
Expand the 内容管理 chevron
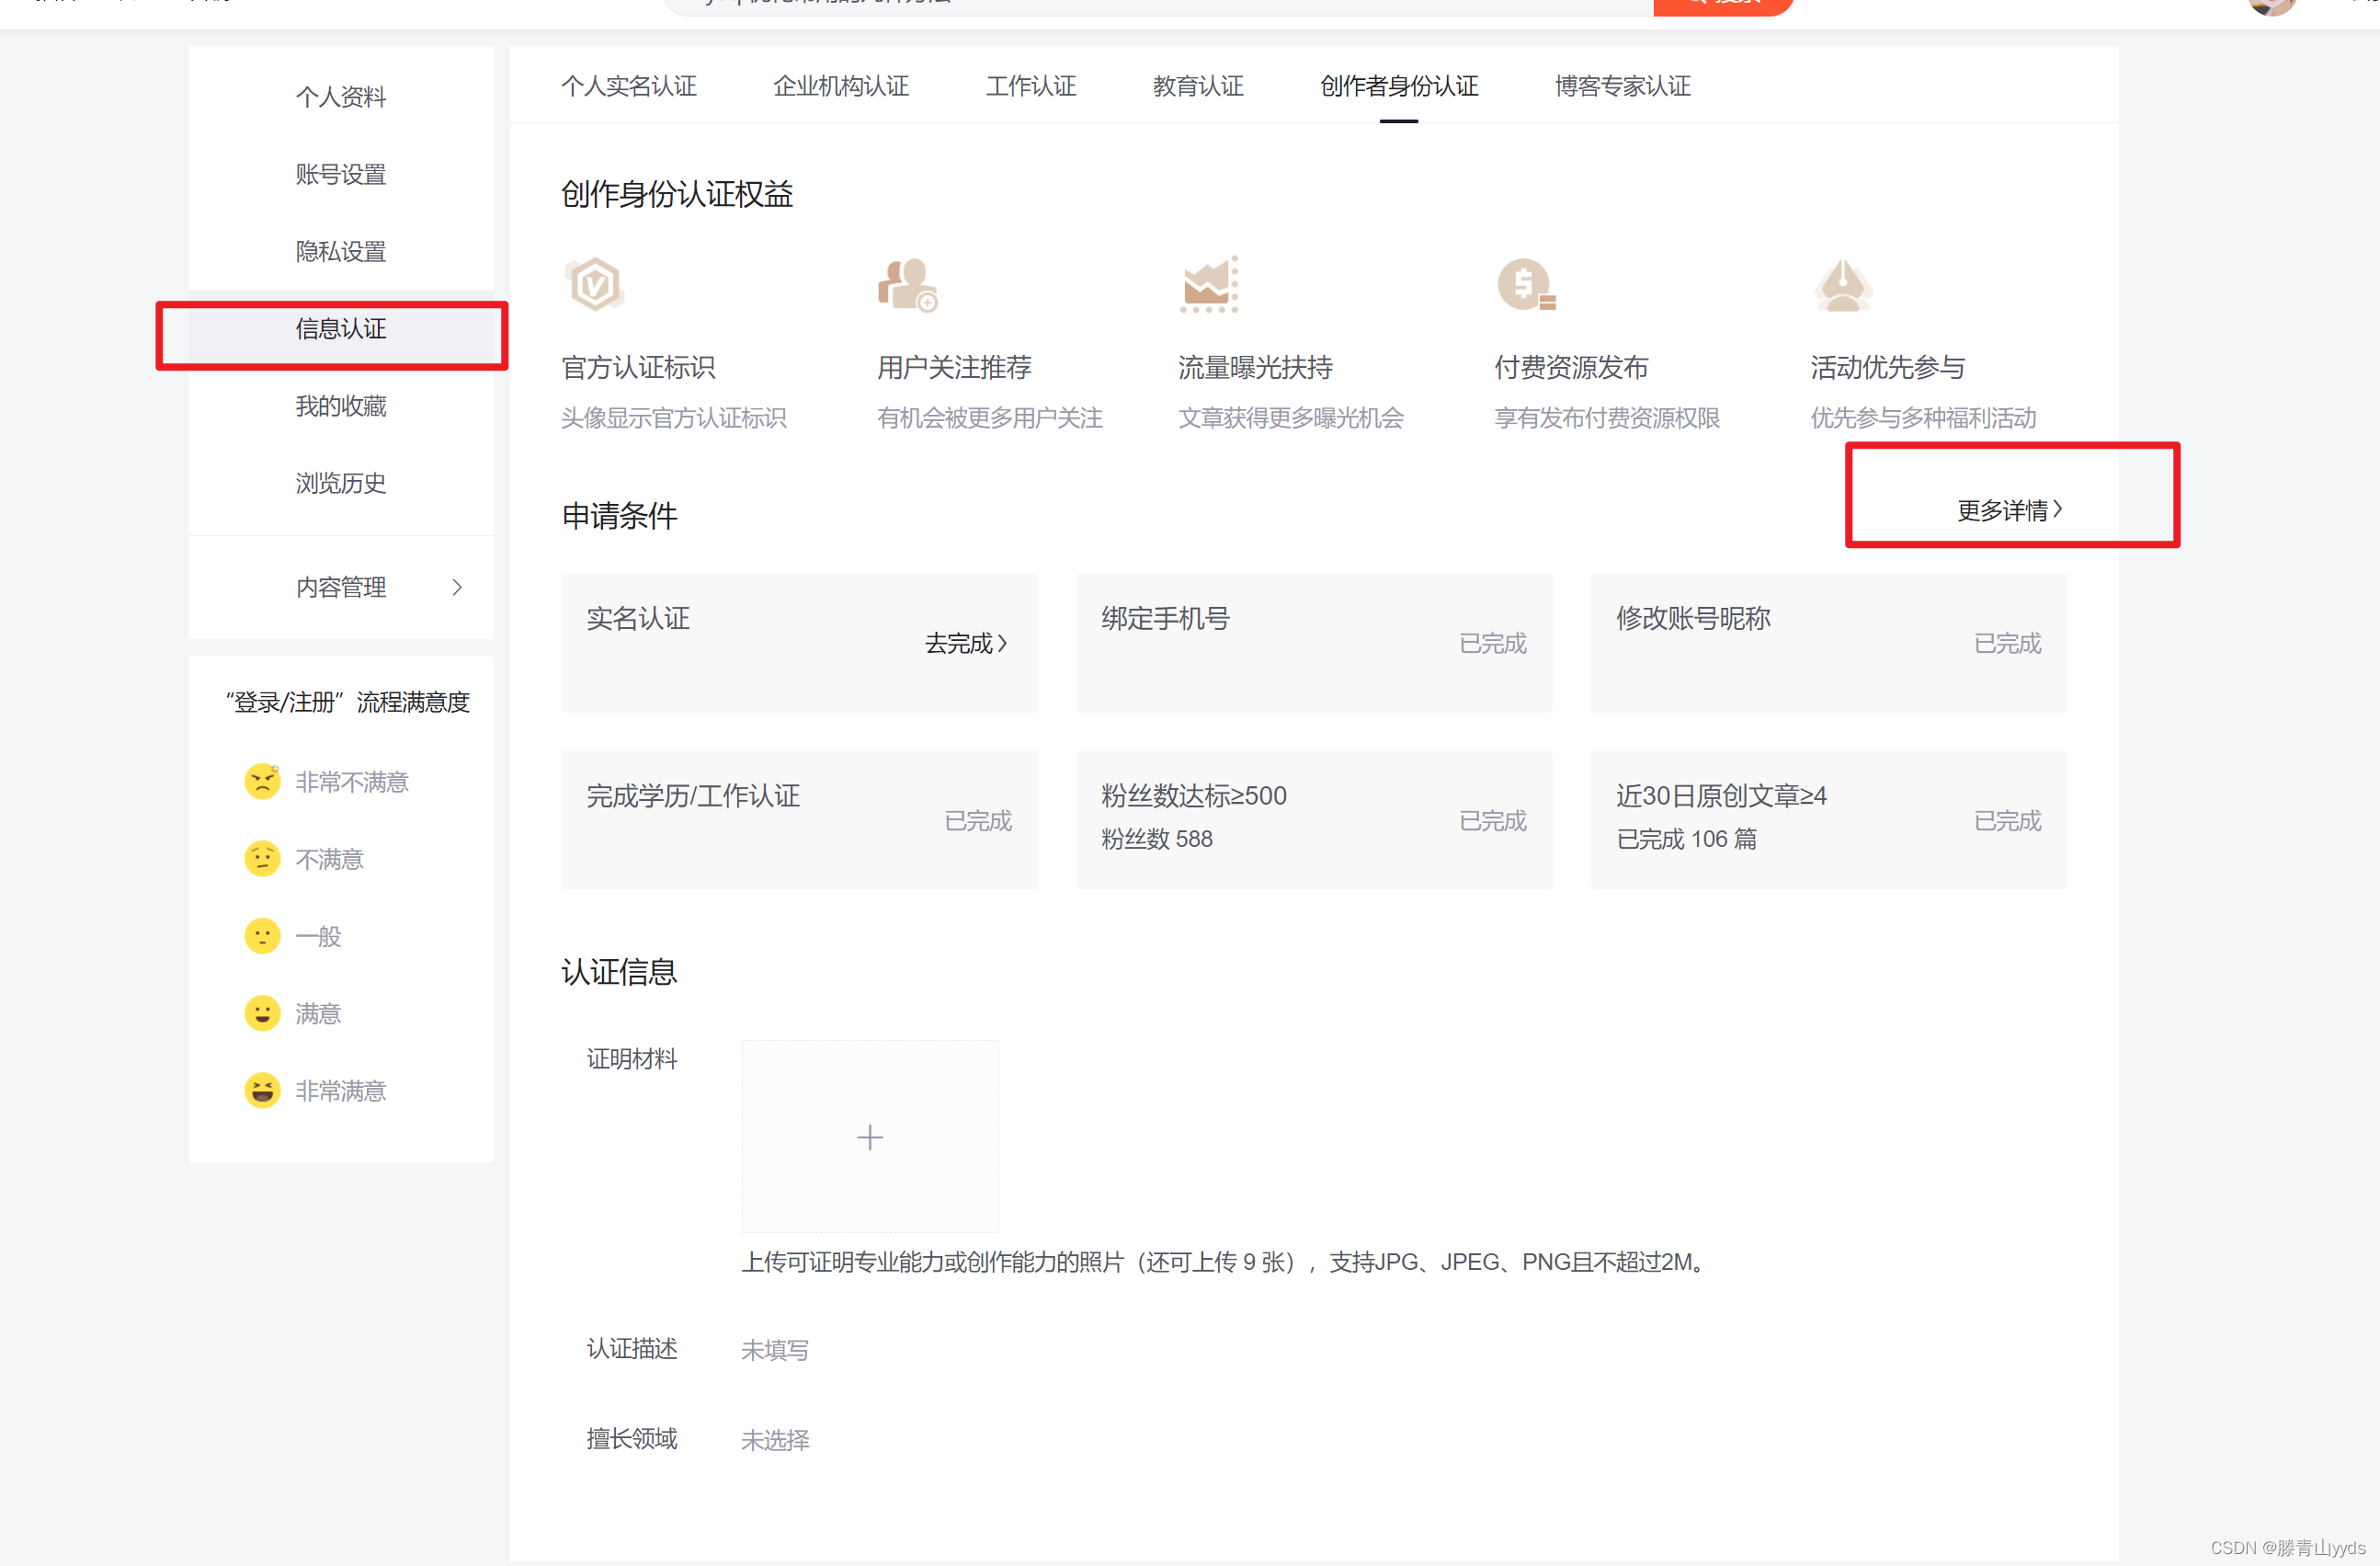tap(457, 587)
